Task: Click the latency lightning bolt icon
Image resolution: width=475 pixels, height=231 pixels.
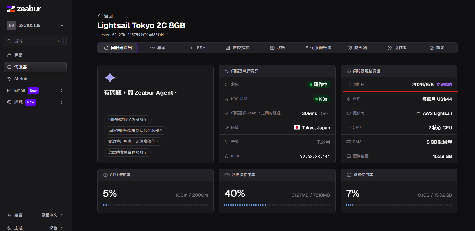Action: [x=227, y=113]
